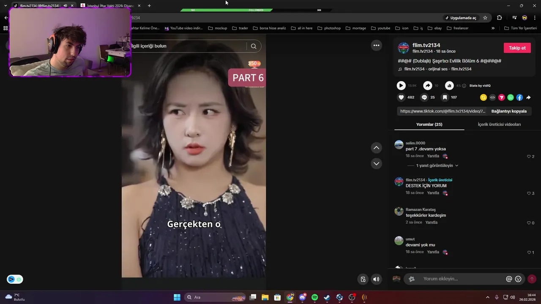The image size is (541, 304).
Task: Like the DESTEK İÇİN YORUM comment
Action: 528,193
